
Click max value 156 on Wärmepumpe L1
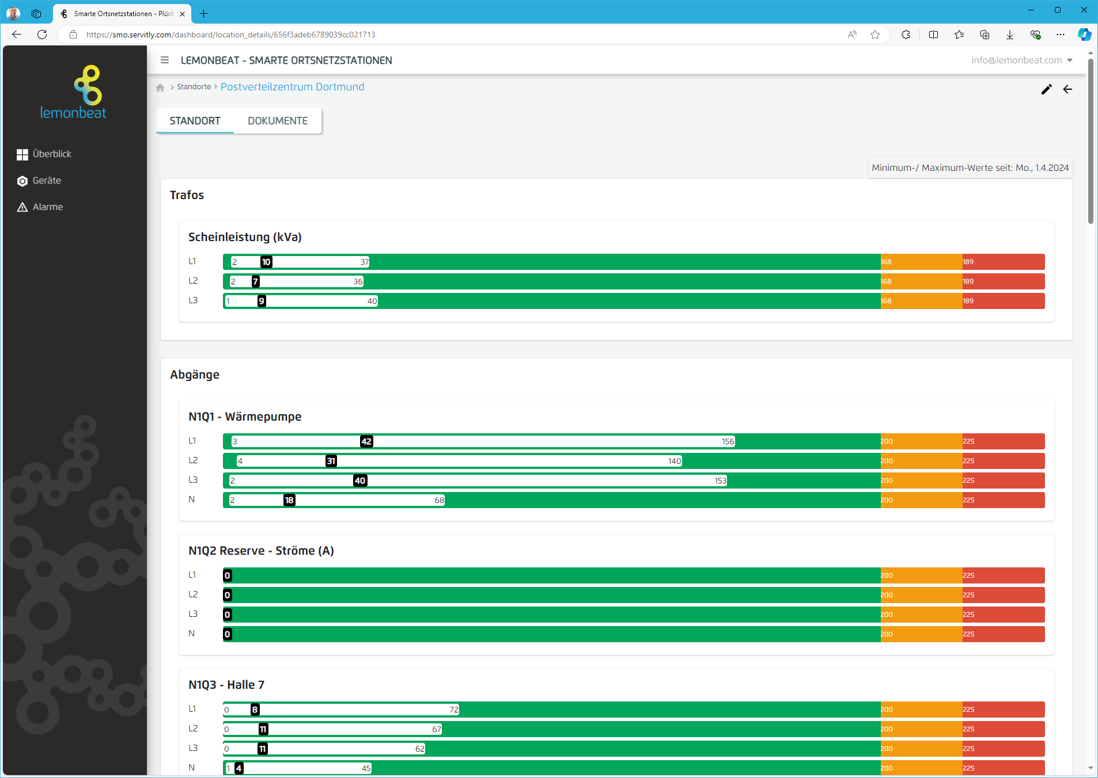click(728, 441)
